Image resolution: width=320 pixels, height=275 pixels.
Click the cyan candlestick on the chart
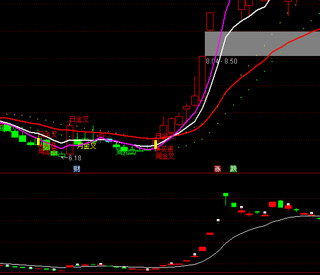[109, 140]
